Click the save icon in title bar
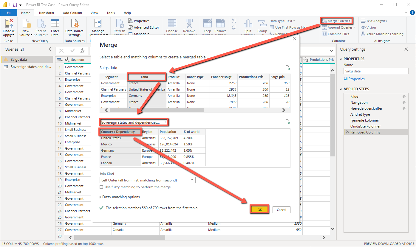 [x=15, y=5]
